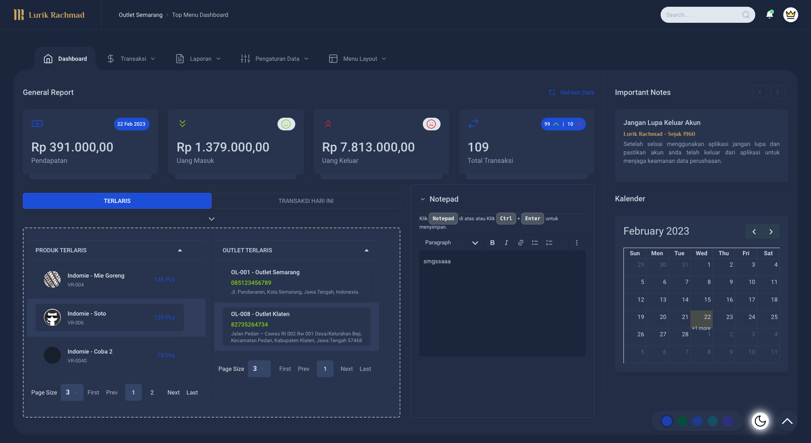Open the Paragraph style dropdown

451,243
